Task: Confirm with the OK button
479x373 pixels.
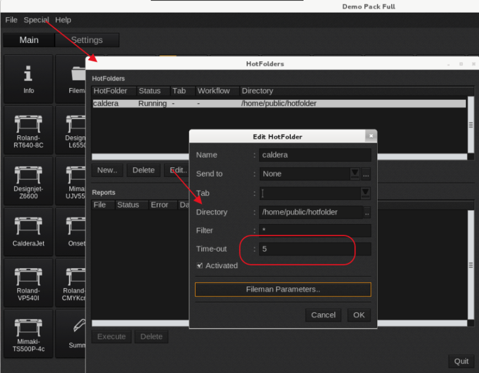Action: pos(359,315)
